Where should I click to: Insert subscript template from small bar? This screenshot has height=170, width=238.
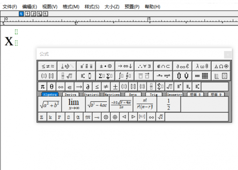188,87
